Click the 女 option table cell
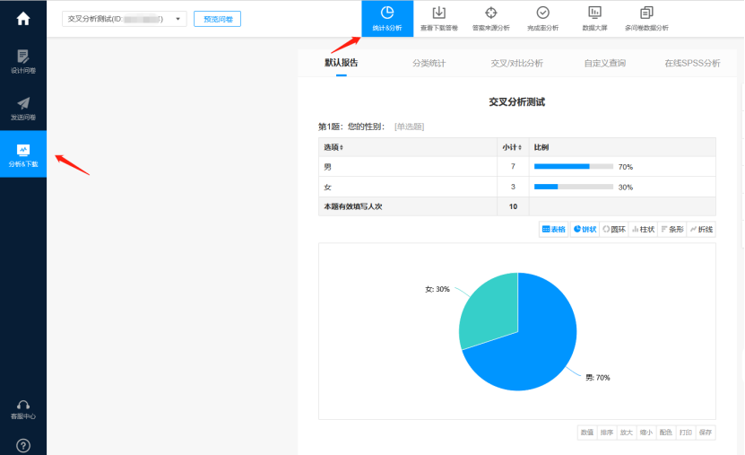The width and height of the screenshot is (745, 455). [408, 187]
